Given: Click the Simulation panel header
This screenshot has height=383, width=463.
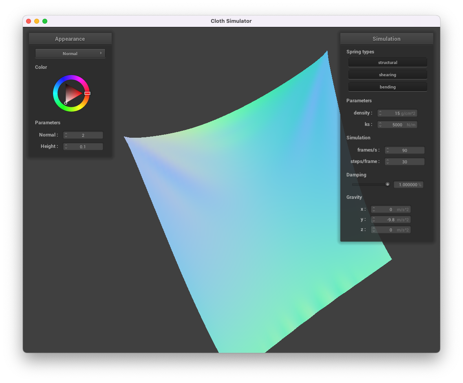Looking at the screenshot, I should pos(386,39).
